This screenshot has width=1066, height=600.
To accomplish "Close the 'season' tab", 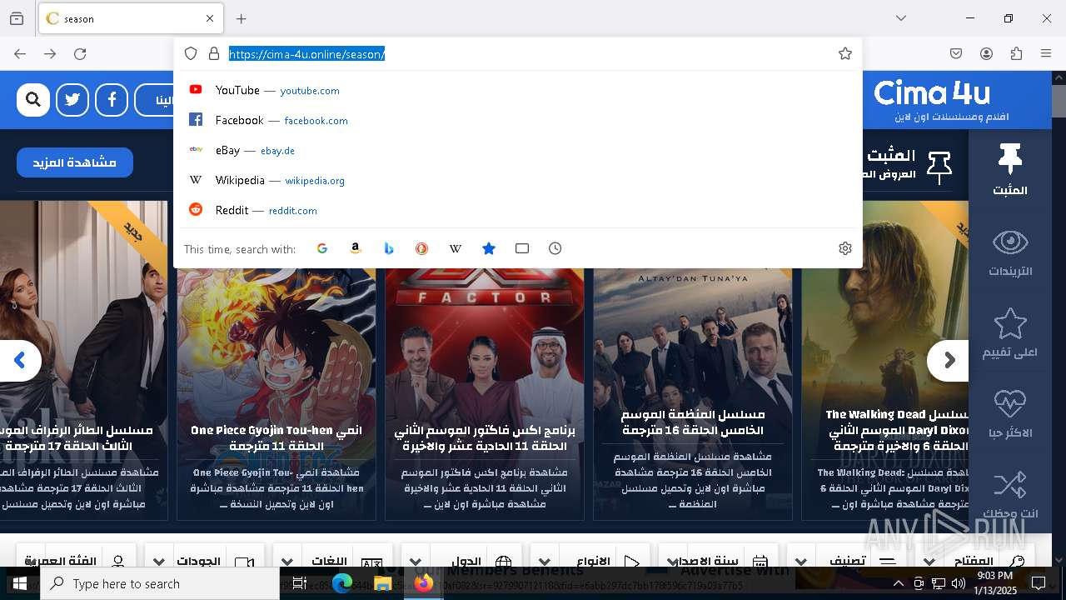I will [210, 18].
